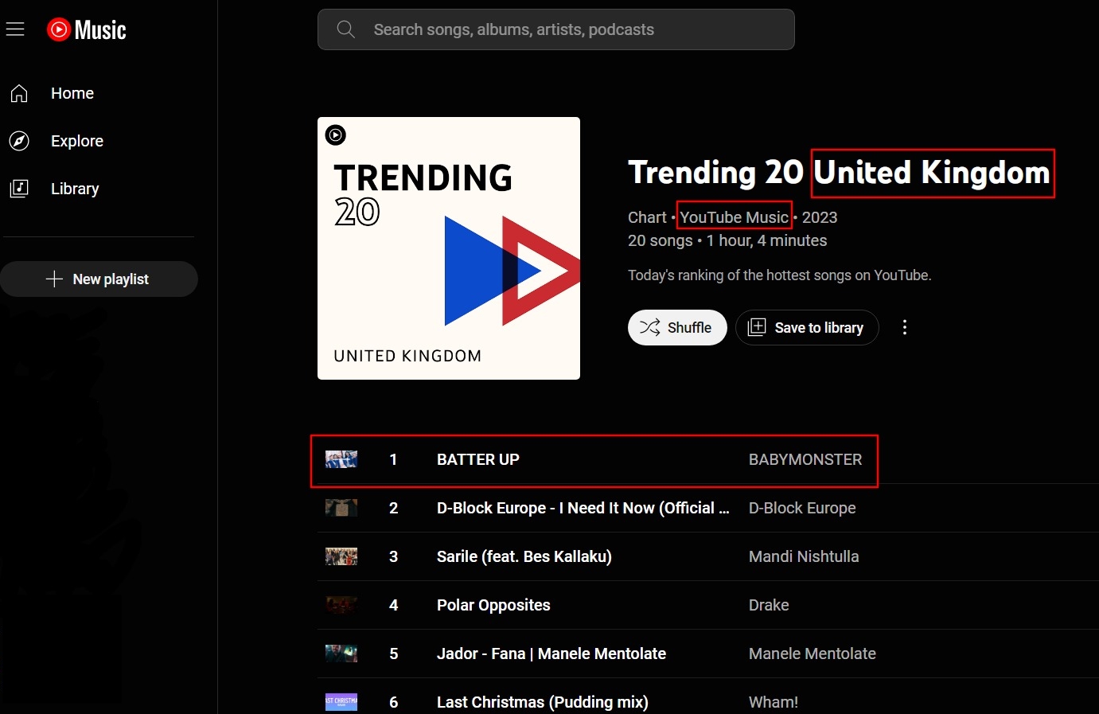Click the YouTube Music channel link
1099x714 pixels.
click(x=734, y=217)
